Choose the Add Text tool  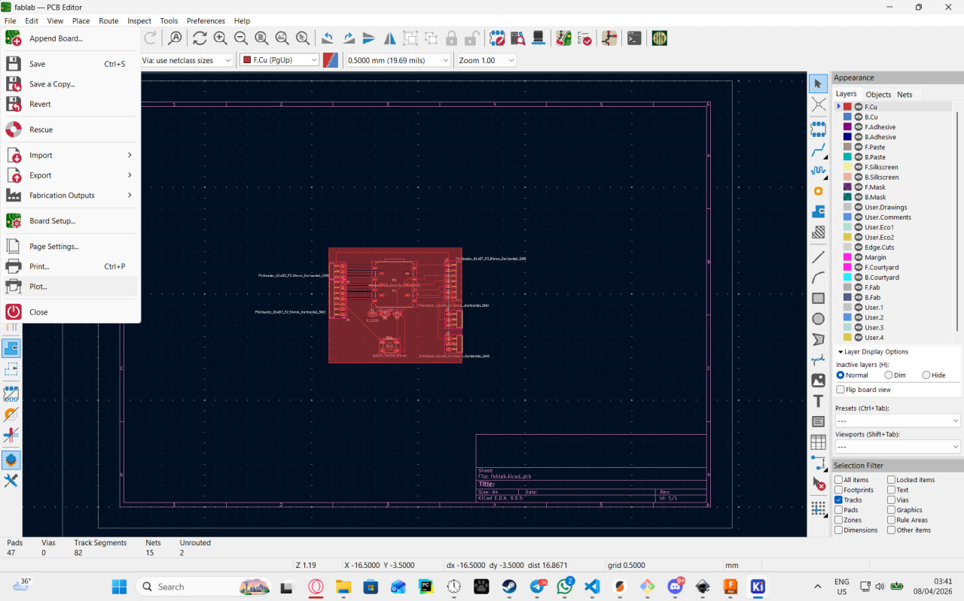(x=818, y=401)
